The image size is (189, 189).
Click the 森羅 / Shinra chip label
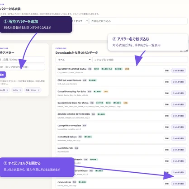click(31, 90)
